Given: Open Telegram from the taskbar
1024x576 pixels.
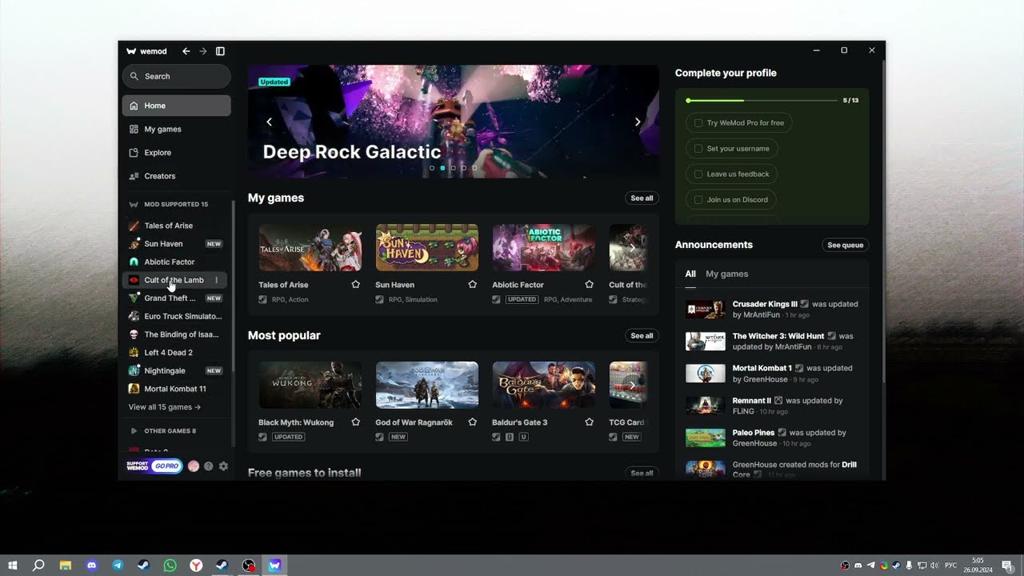Looking at the screenshot, I should 118,566.
